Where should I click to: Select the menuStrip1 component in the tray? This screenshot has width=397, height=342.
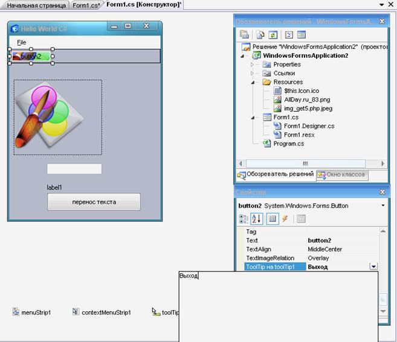[x=31, y=312]
